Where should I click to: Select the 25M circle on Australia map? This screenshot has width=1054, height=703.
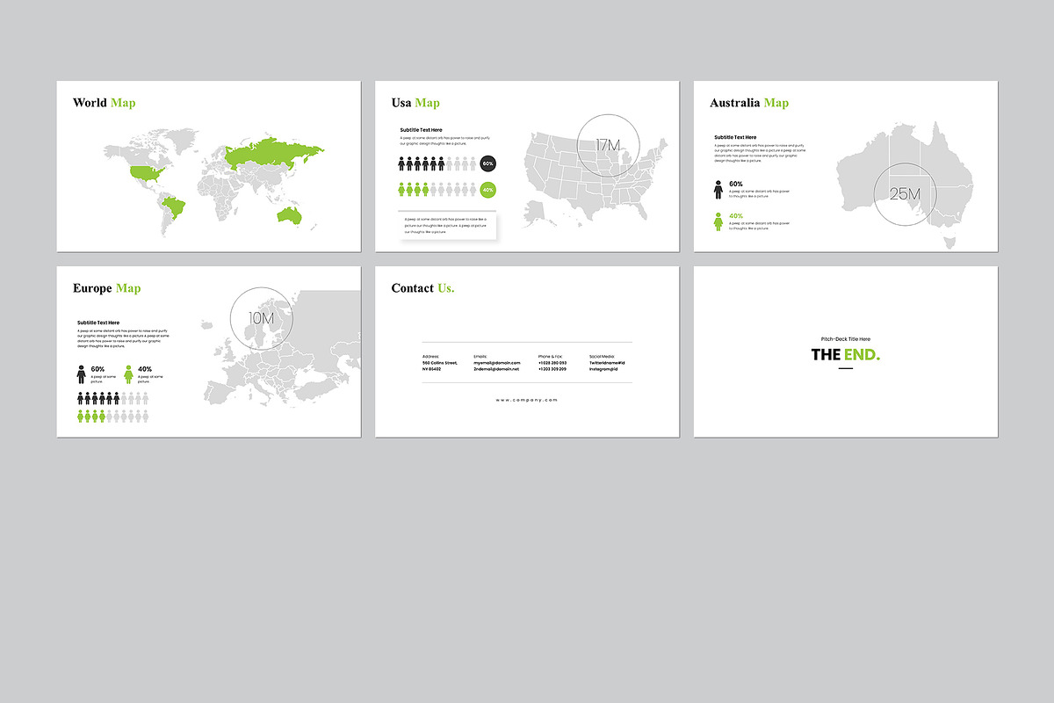click(905, 194)
